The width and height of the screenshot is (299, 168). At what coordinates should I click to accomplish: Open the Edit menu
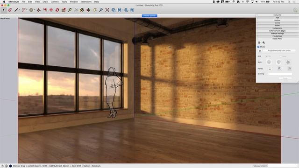point(30,2)
